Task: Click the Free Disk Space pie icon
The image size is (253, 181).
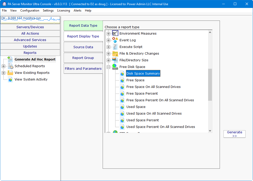Action: pos(115,67)
